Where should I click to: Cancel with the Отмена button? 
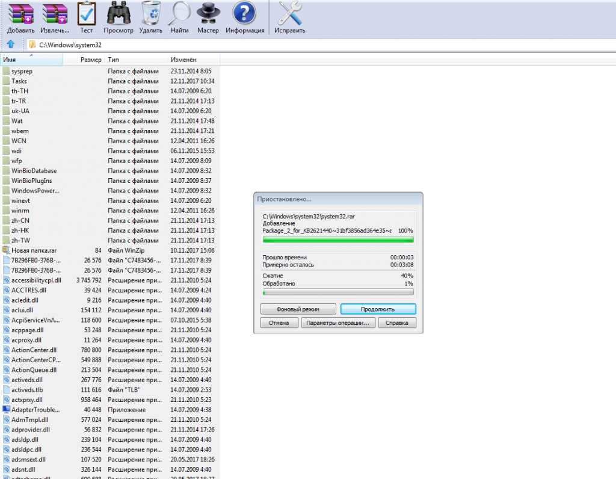(279, 323)
